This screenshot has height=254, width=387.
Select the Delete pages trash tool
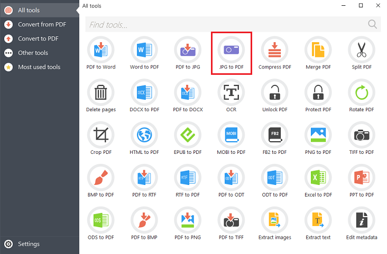(x=100, y=96)
